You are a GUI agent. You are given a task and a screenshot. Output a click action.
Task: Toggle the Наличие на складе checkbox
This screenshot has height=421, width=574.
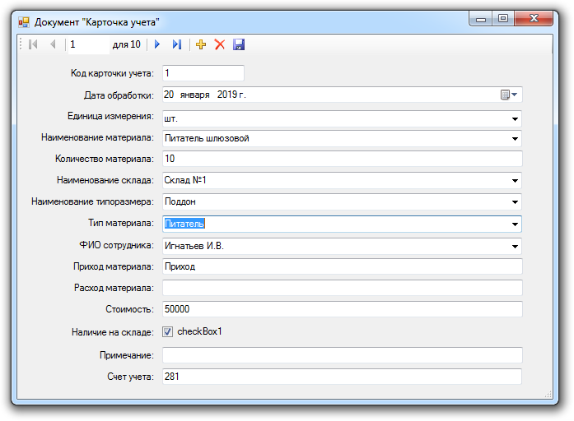coord(168,332)
